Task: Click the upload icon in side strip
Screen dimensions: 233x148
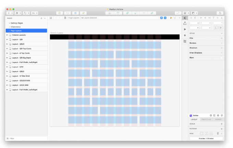Action: [x=185, y=23]
